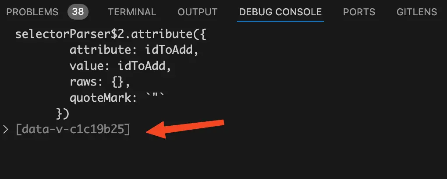447x179 pixels.
Task: Click the quoteMark line in console
Action: tap(117, 98)
